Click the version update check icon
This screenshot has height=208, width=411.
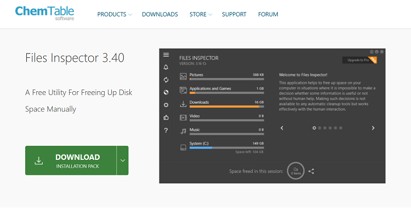[204, 63]
